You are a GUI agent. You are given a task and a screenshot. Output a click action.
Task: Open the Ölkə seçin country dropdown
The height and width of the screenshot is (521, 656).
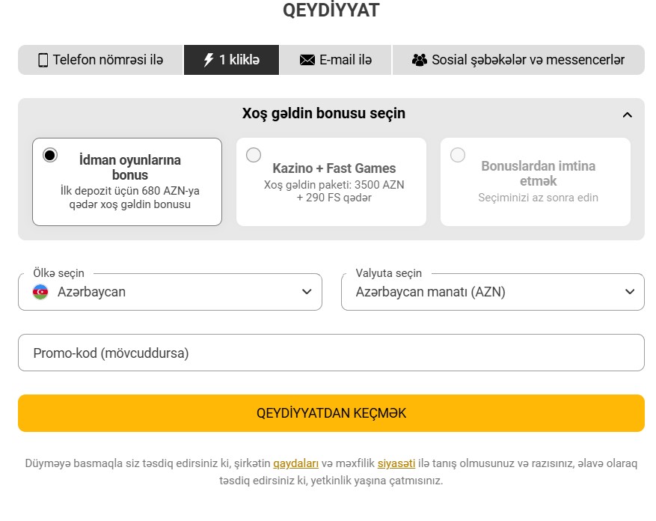click(x=170, y=292)
